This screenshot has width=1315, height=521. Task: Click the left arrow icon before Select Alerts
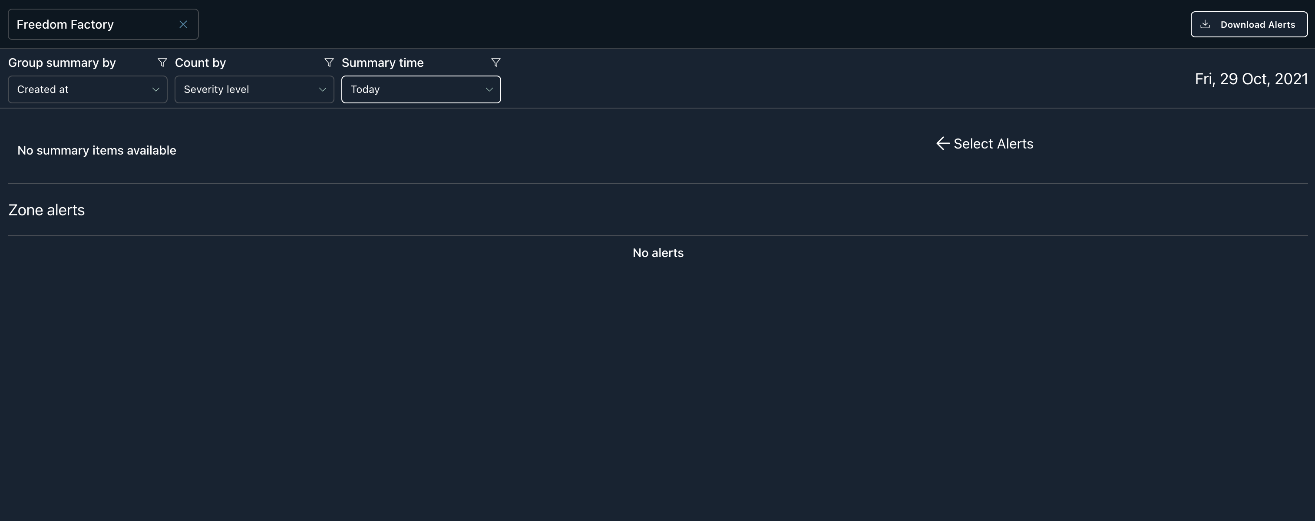942,143
